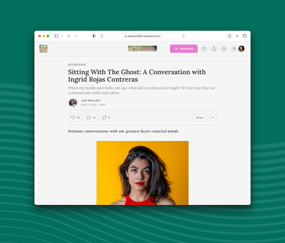Open the sidebar options dropdown chevron

[x=62, y=36]
